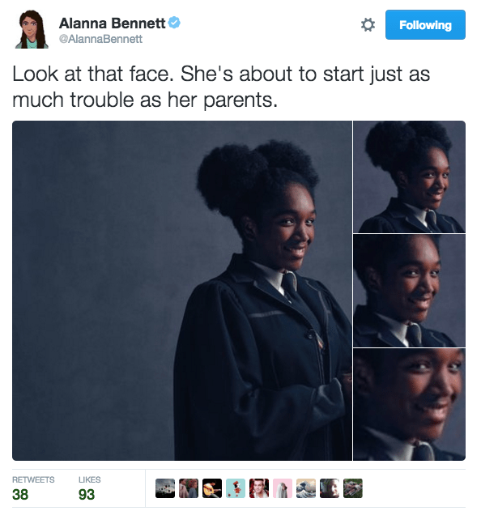This screenshot has width=481, height=511.
Task: Open teal avatar with red cartoon figure
Action: (x=236, y=488)
